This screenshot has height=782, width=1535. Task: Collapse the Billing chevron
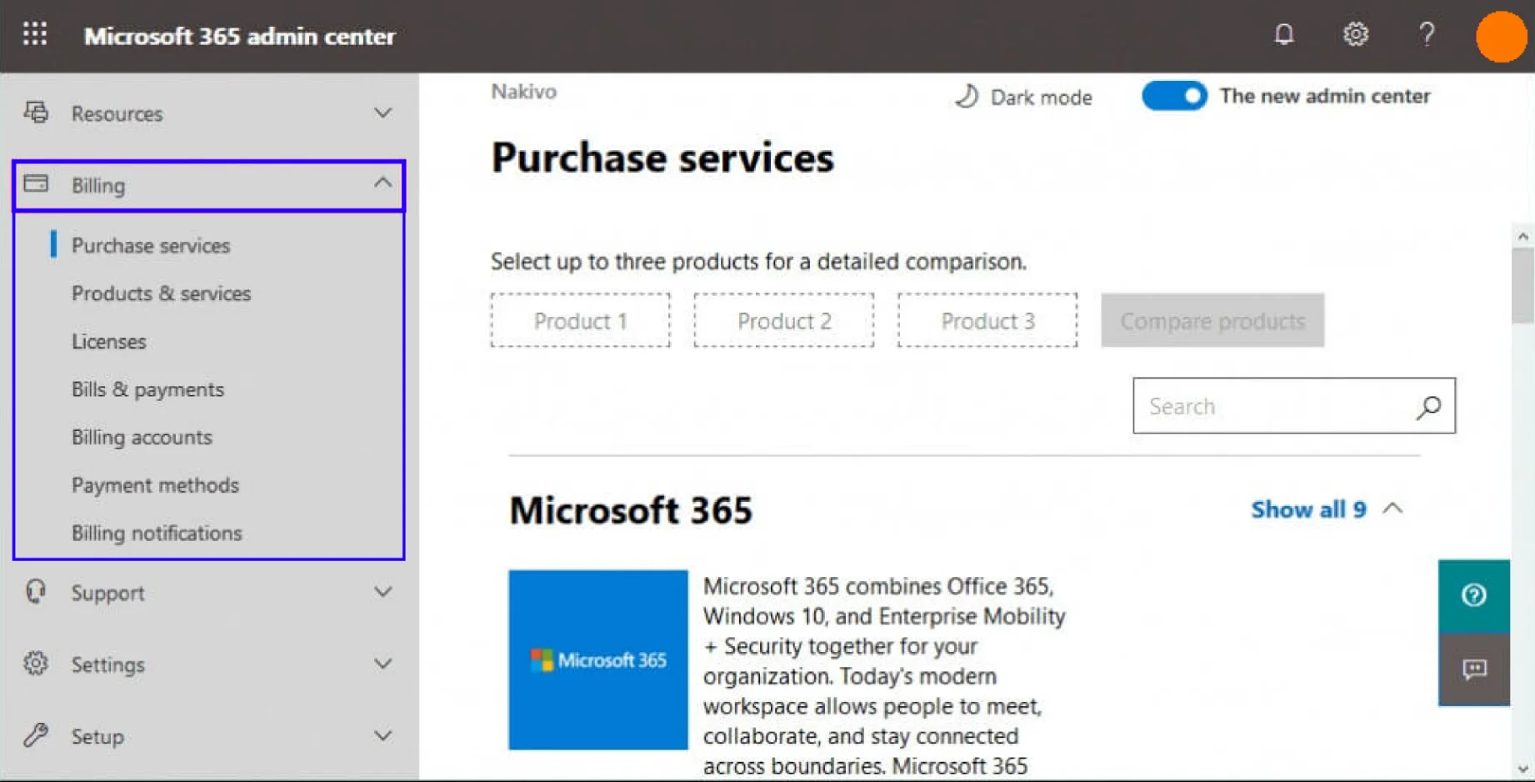click(x=382, y=183)
